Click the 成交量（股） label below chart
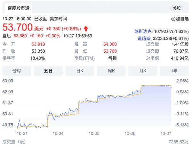 click(14, 141)
